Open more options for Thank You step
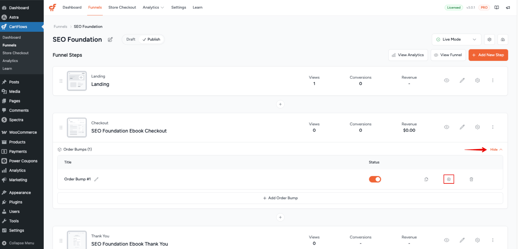 coord(493,240)
